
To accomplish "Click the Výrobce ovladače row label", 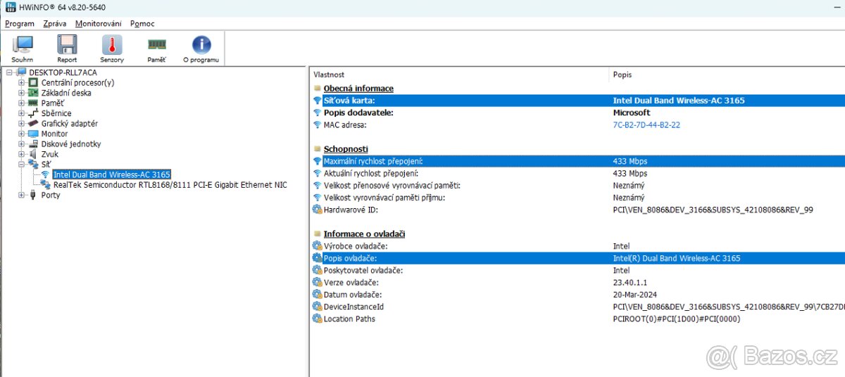I will click(356, 246).
